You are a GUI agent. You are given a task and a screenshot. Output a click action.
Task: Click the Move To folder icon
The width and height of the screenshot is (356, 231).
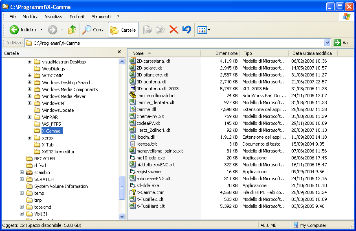(147, 30)
